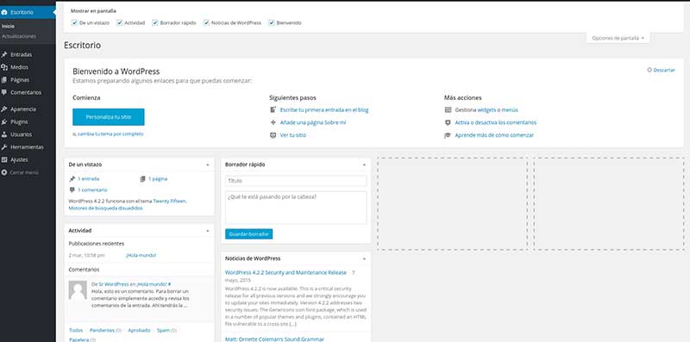690x342 pixels.
Task: Click the pushpin icon beside 1 entrada
Action: pos(72,179)
